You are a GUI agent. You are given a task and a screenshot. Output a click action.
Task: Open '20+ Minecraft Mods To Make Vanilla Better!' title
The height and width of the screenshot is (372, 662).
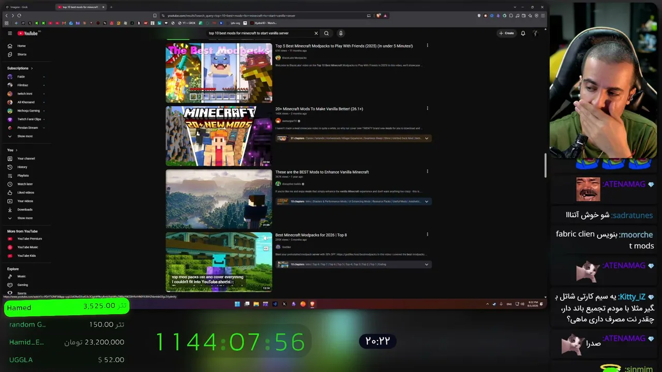pyautogui.click(x=319, y=109)
